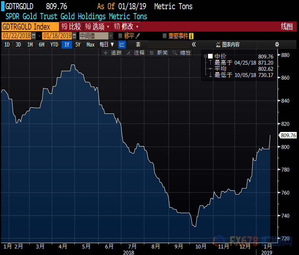The height and width of the screenshot is (255, 299).
Task: Click the SPDR Gold Trust Gold Holdings title
Action: point(76,17)
